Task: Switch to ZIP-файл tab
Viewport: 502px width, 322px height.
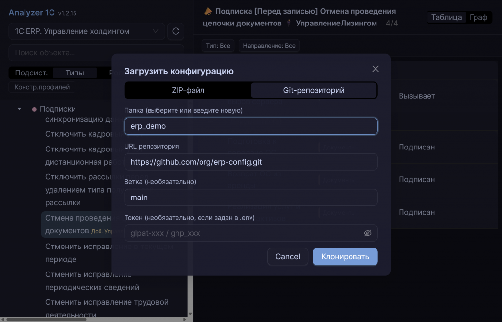Action: [x=188, y=90]
